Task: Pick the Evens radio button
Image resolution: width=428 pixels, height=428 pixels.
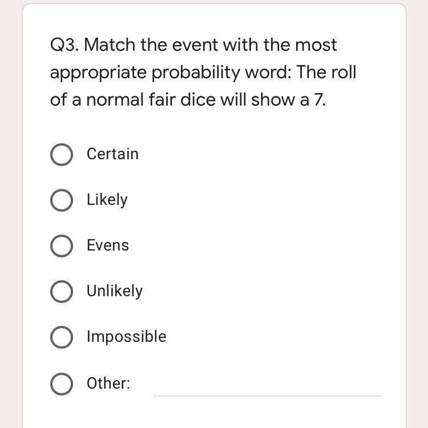Action: [x=62, y=246]
